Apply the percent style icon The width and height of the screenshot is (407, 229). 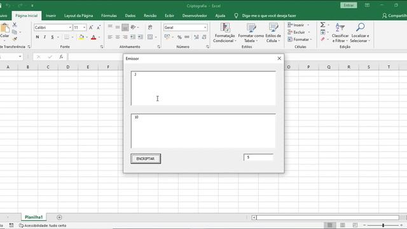(179, 37)
